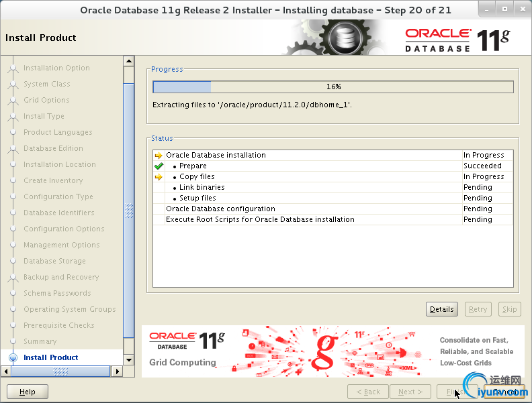
Task: Click the Next navigation button
Action: pos(410,392)
